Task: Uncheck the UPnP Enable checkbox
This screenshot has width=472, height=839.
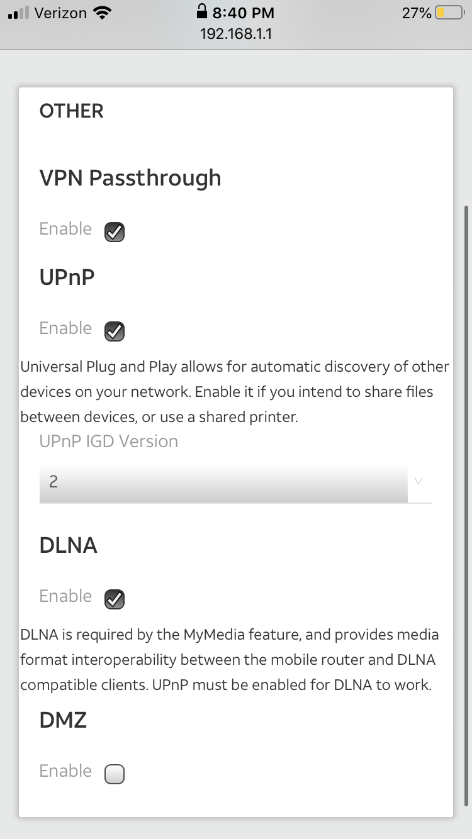Action: coord(114,331)
